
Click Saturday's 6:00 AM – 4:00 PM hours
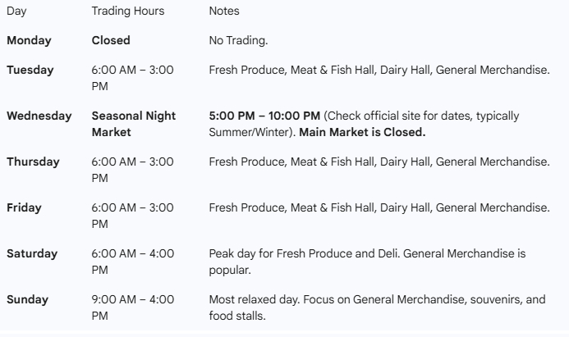(132, 261)
